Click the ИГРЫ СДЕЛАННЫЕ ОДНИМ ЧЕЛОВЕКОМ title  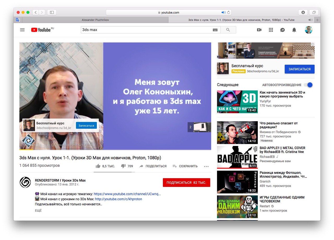[x=282, y=199]
